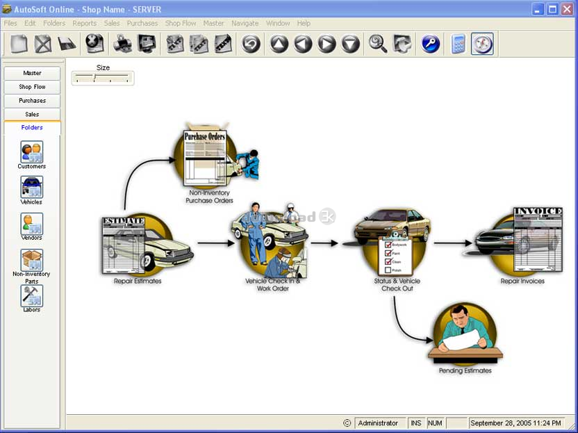Open the Repair Estimates workflow image
Screen dimensions: 578x433
[147, 244]
